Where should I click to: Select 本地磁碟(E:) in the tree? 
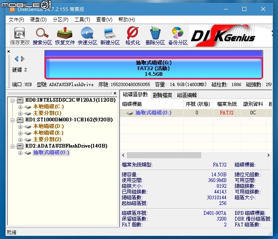(x=48, y=133)
